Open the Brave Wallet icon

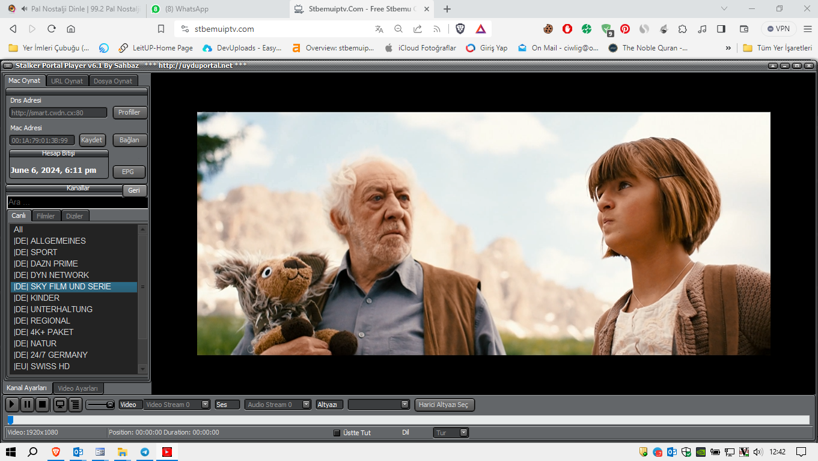coord(744,29)
